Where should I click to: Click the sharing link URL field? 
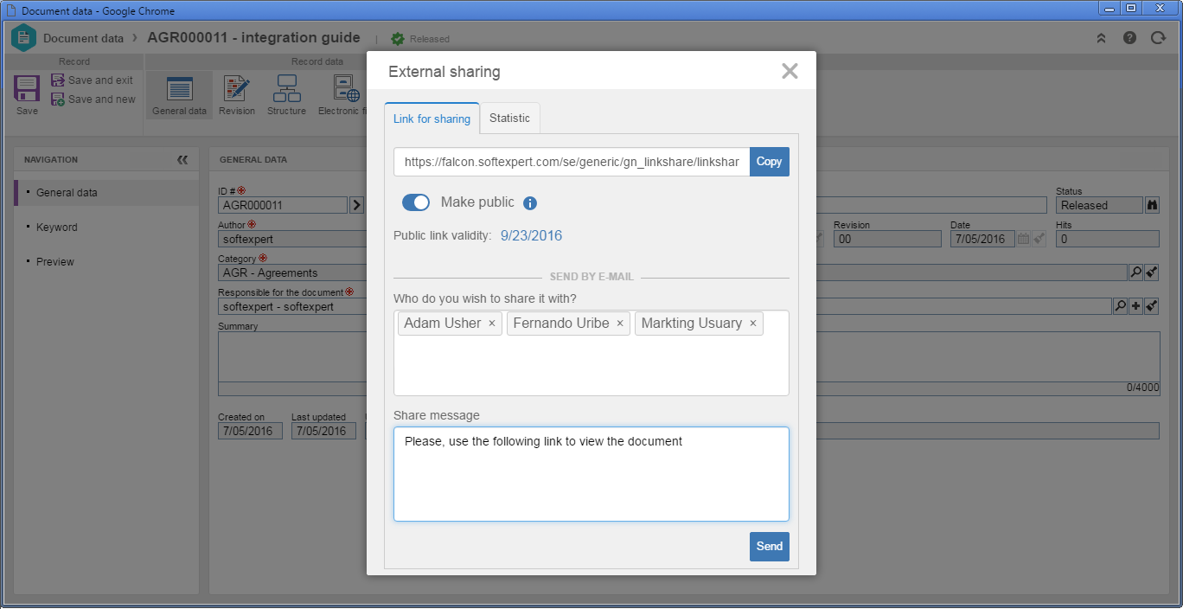(572, 162)
